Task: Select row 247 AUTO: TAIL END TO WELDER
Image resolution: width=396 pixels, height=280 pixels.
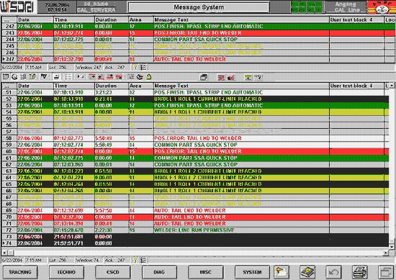Action: click(198, 59)
